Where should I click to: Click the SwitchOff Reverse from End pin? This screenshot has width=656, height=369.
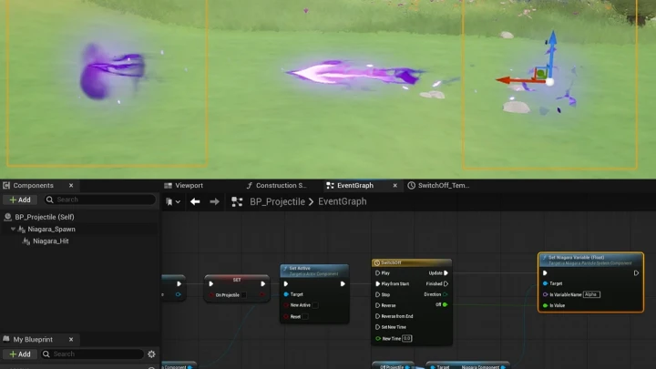[377, 317]
